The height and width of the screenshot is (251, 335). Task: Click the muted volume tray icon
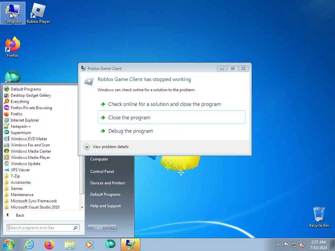(x=302, y=245)
